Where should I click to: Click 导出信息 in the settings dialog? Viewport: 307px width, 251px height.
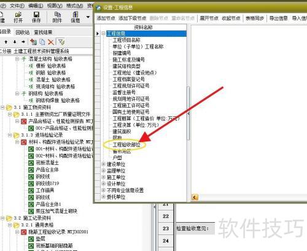coord(278,18)
